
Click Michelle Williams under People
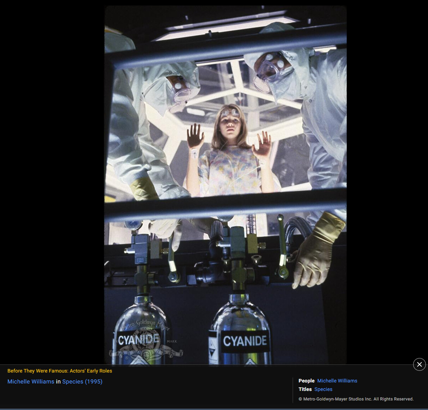click(337, 381)
